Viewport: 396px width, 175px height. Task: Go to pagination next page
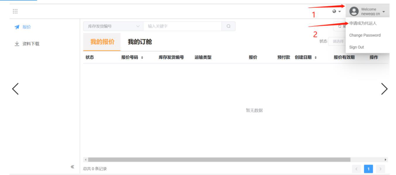(x=380, y=169)
